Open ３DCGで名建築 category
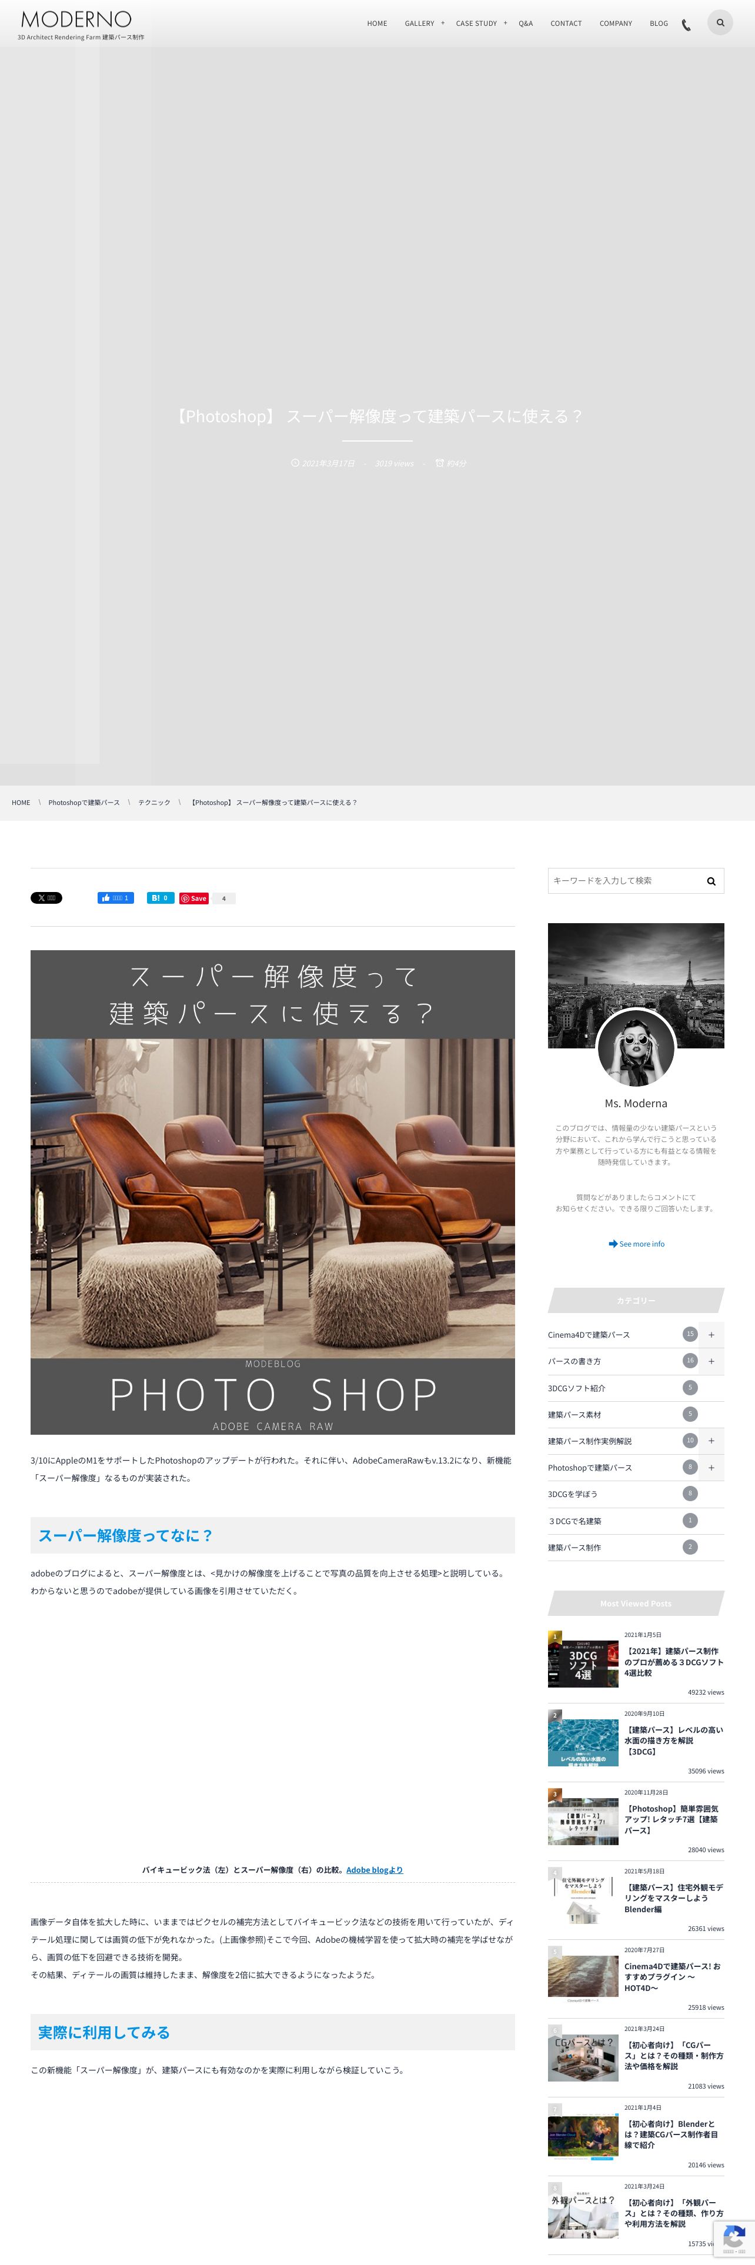This screenshot has width=755, height=2265. coord(575,1521)
